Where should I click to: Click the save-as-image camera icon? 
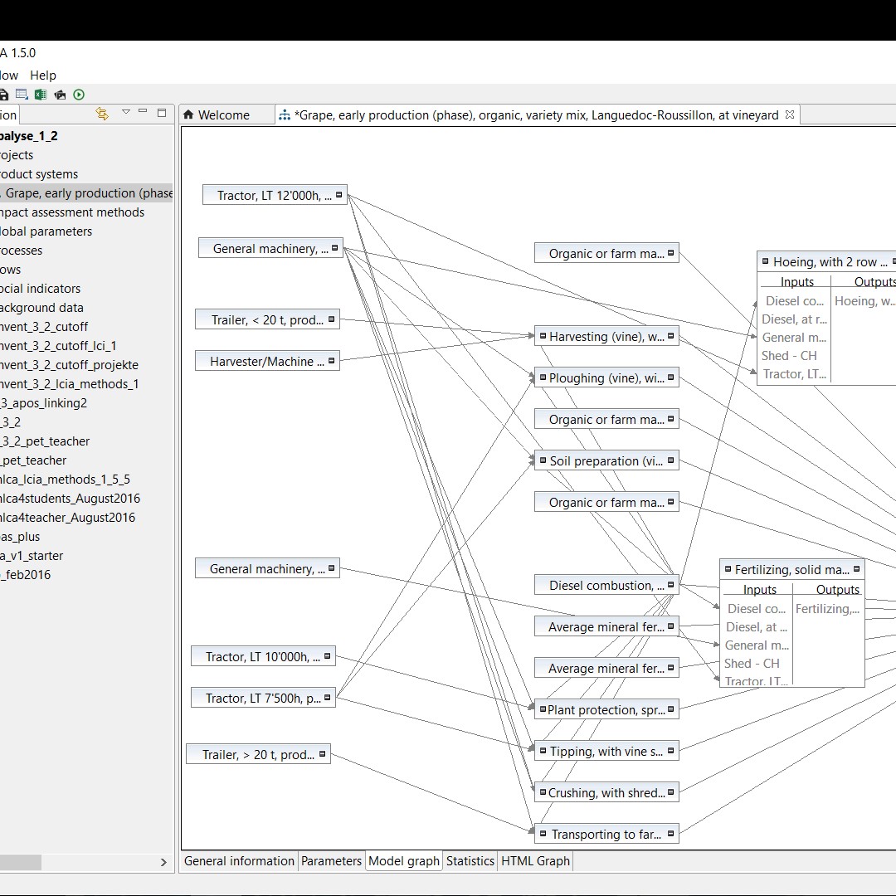coord(59,94)
